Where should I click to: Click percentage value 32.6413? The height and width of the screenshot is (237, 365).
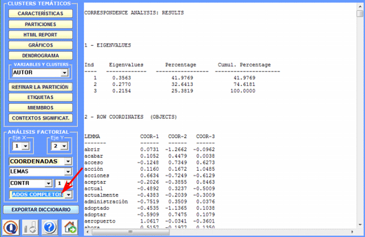pyautogui.click(x=182, y=84)
